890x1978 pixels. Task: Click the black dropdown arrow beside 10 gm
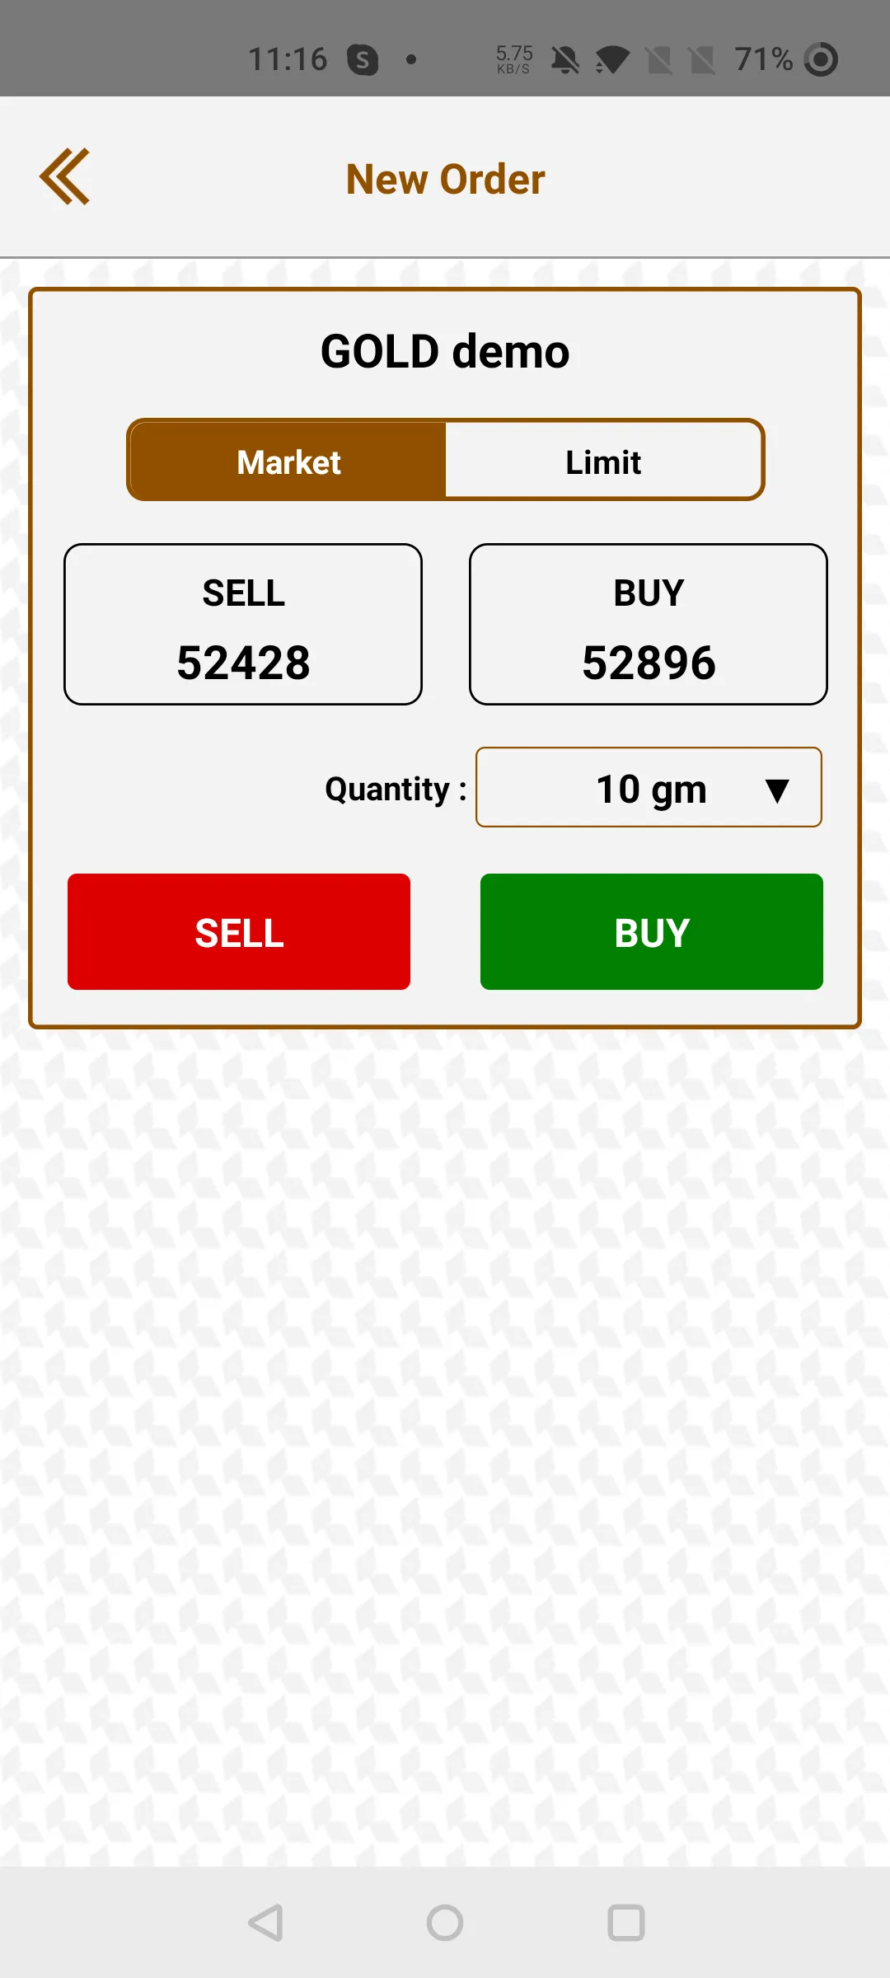tap(777, 790)
